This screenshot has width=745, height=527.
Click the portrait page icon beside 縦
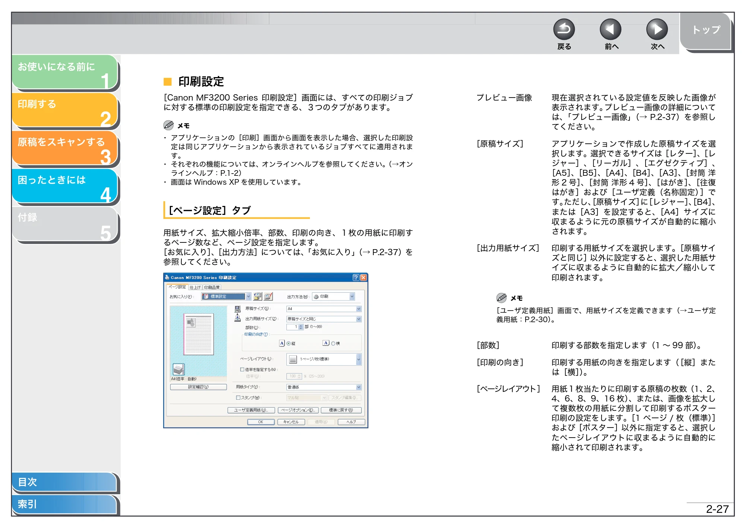282,343
